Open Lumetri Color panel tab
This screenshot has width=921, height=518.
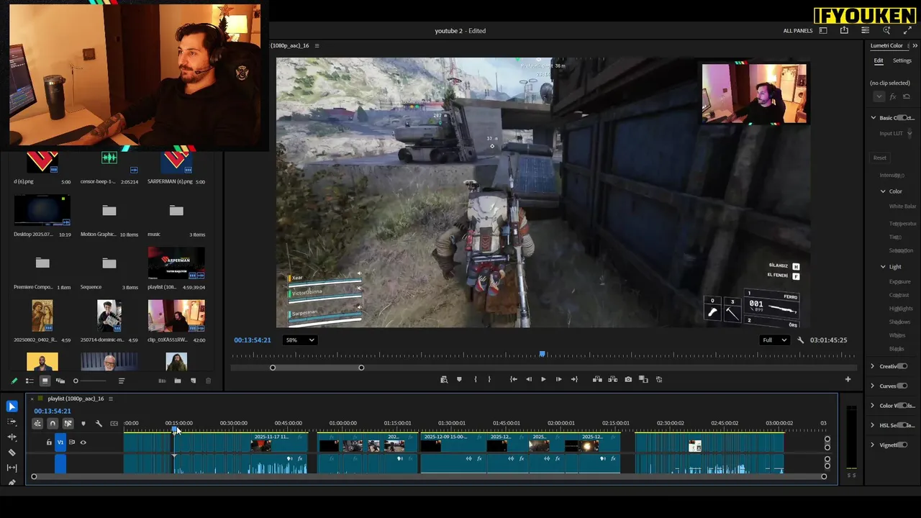pos(886,46)
